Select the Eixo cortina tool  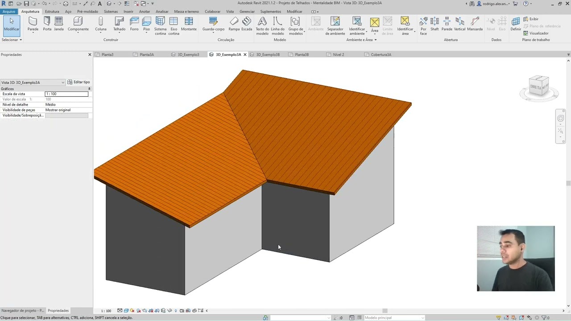[174, 26]
